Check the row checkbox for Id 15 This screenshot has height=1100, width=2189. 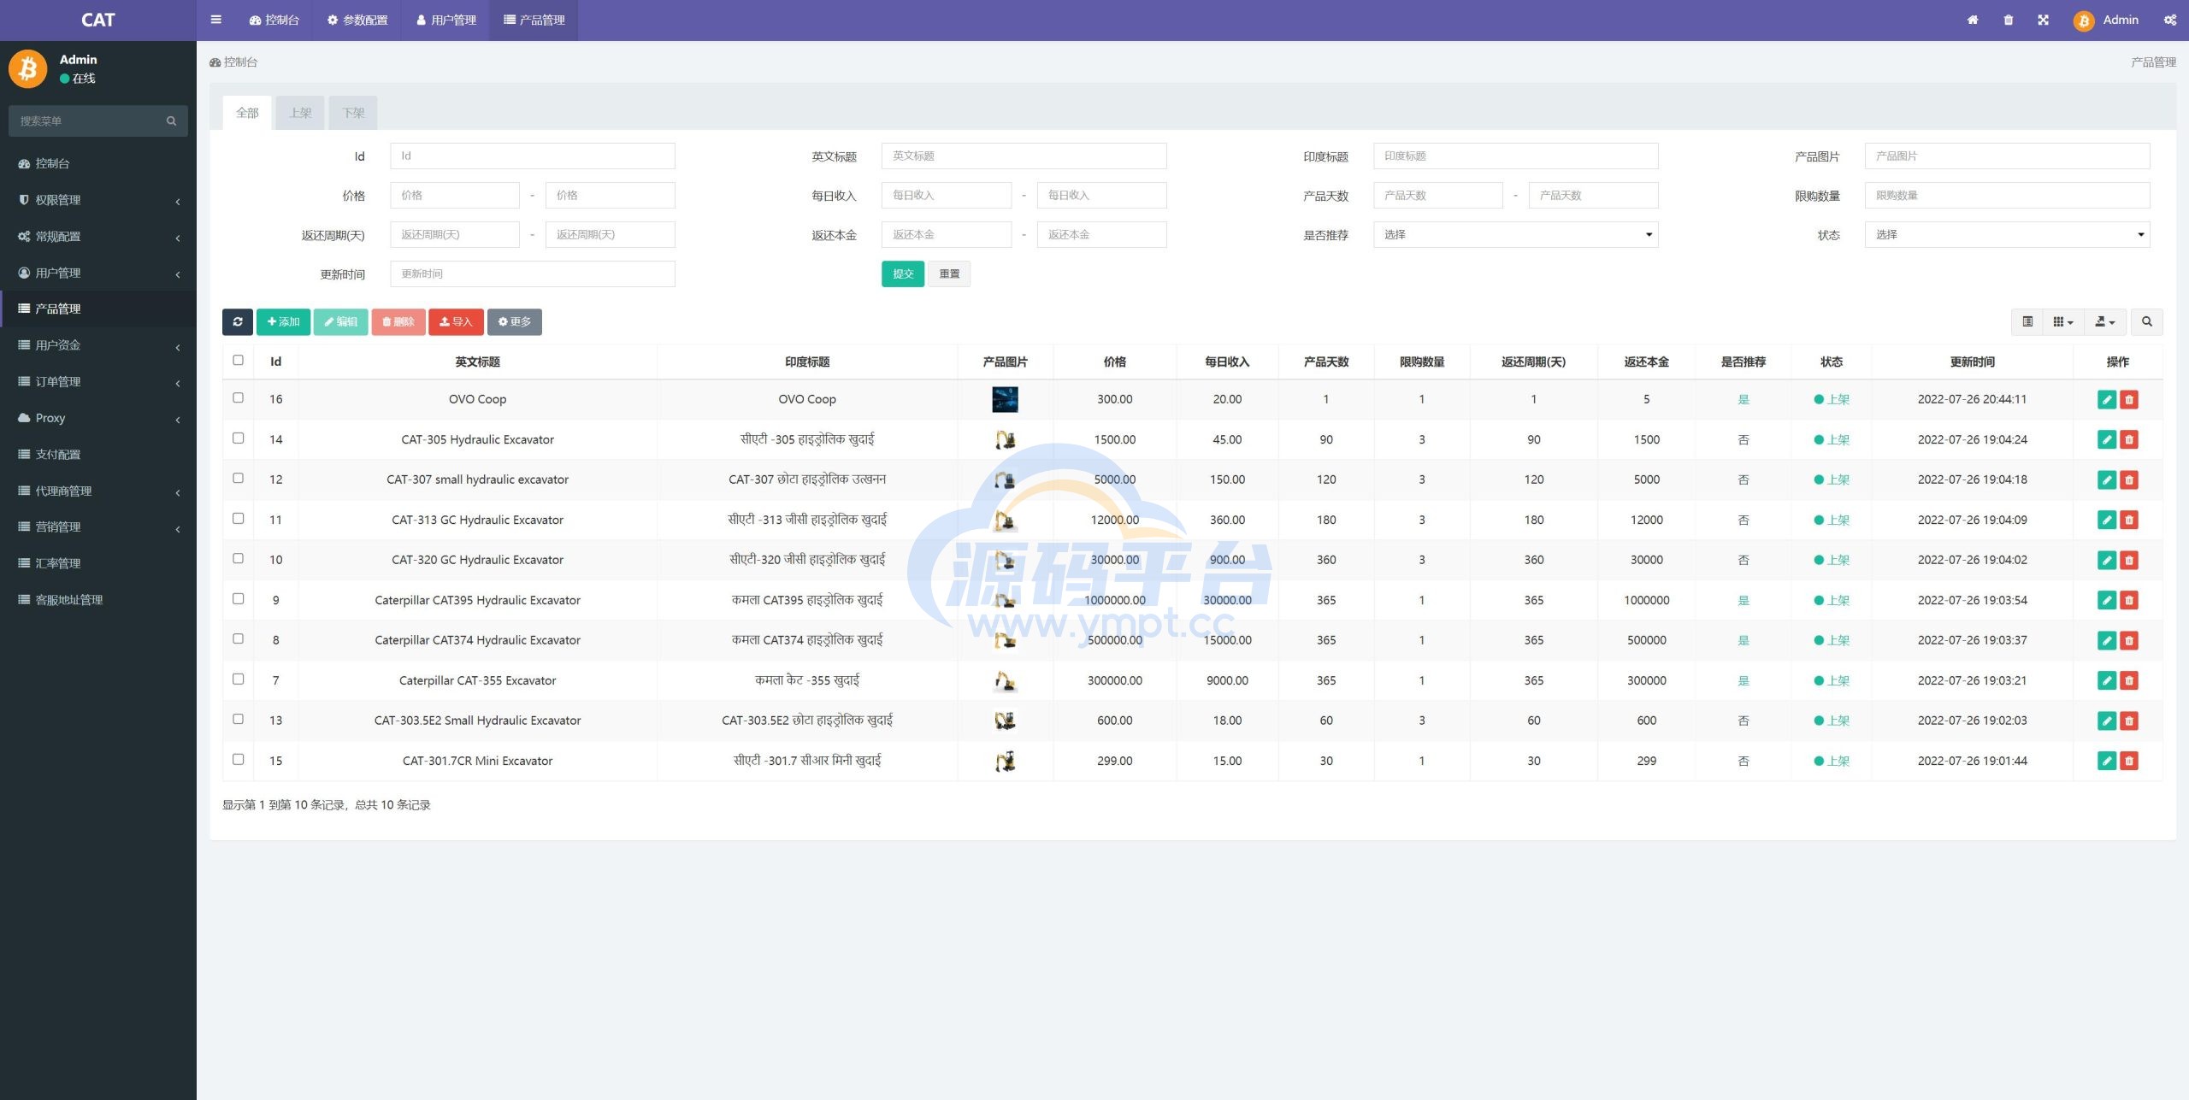click(238, 759)
